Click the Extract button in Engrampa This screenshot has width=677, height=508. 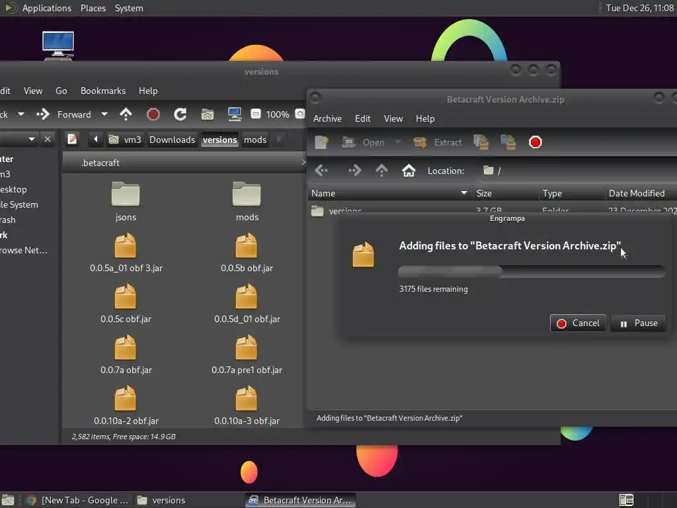(x=438, y=142)
